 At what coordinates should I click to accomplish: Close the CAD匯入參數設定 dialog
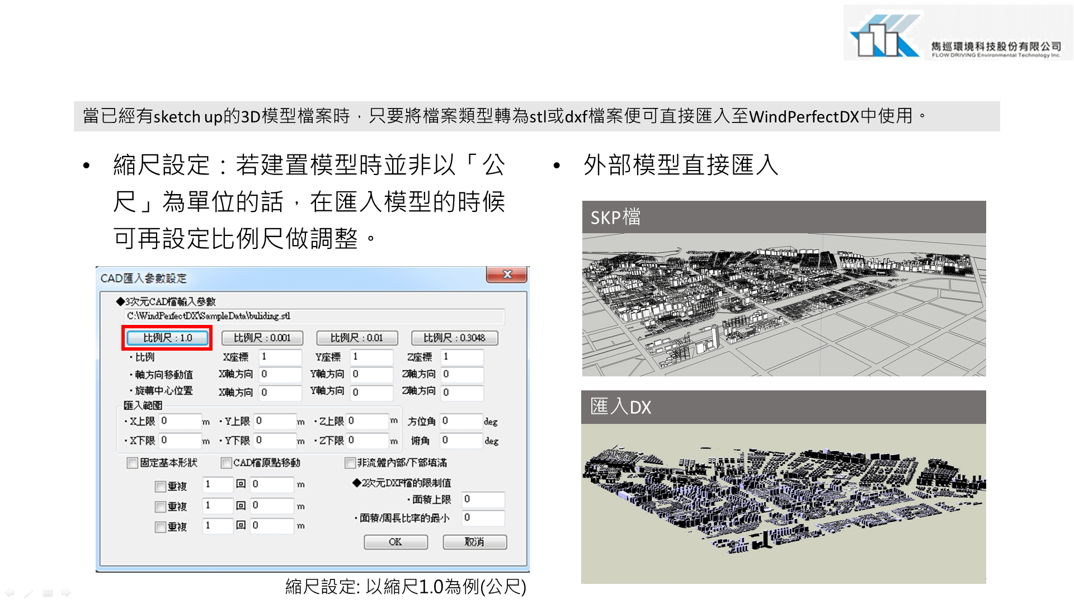tap(507, 274)
